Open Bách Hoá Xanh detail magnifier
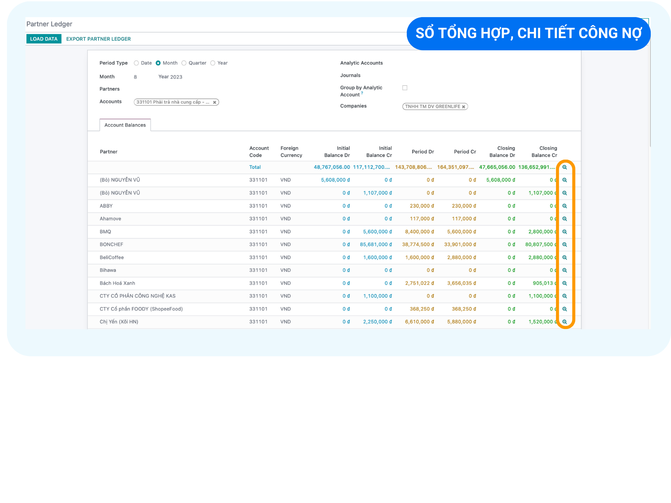Image resolution: width=671 pixels, height=503 pixels. [564, 283]
